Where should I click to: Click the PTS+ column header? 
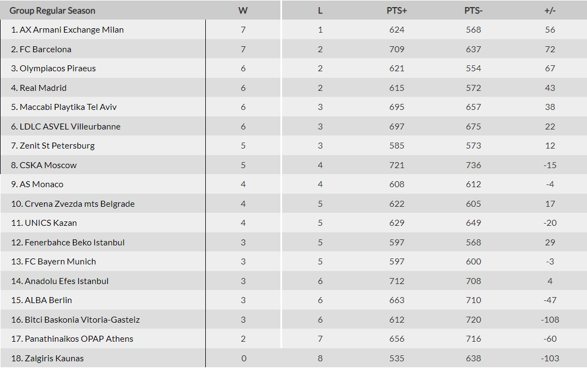click(x=396, y=11)
